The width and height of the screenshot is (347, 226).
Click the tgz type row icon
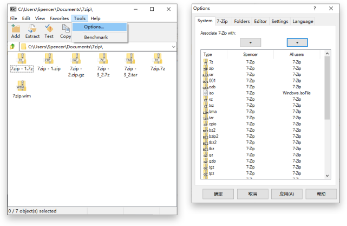point(206,167)
